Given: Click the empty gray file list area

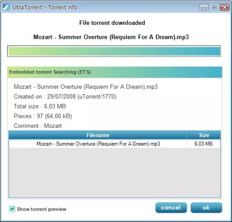Looking at the screenshot, I should click(115, 173).
